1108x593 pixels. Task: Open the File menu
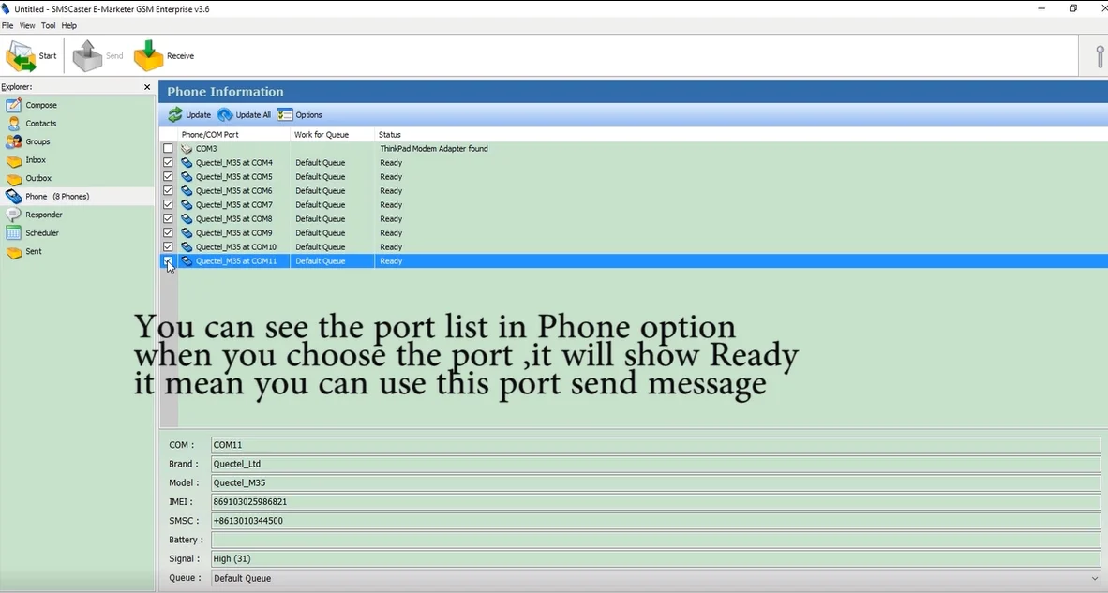[7, 25]
